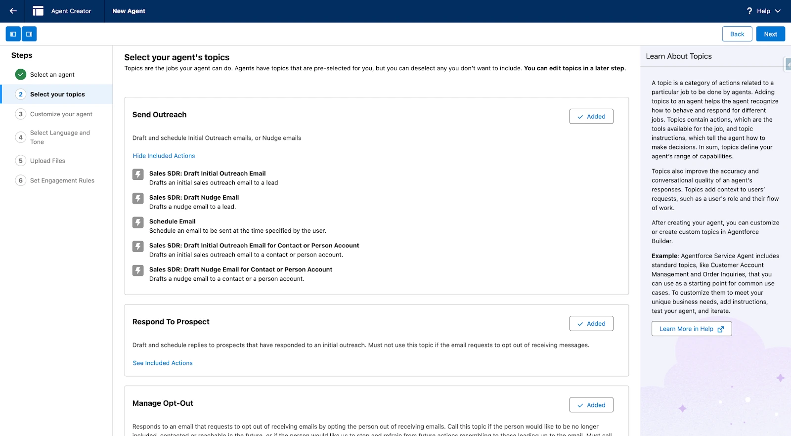
Task: Click the external link icon on Learn More in Help
Action: (721, 328)
